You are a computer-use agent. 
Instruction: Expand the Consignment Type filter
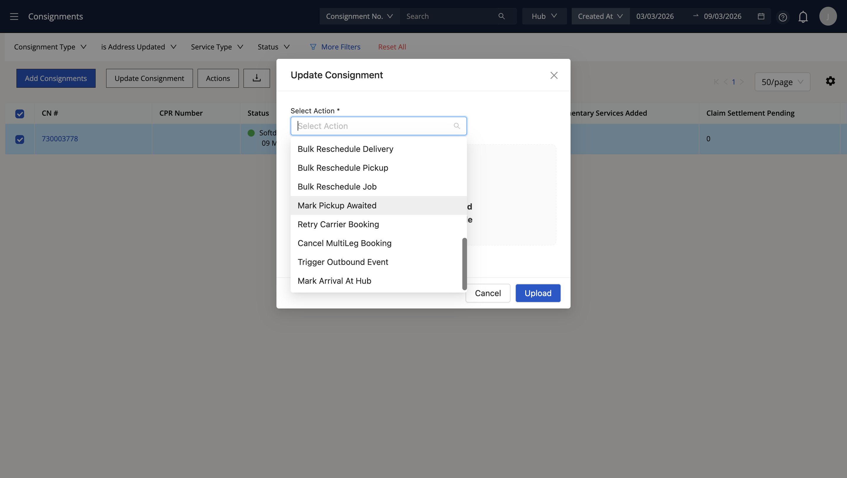tap(50, 47)
